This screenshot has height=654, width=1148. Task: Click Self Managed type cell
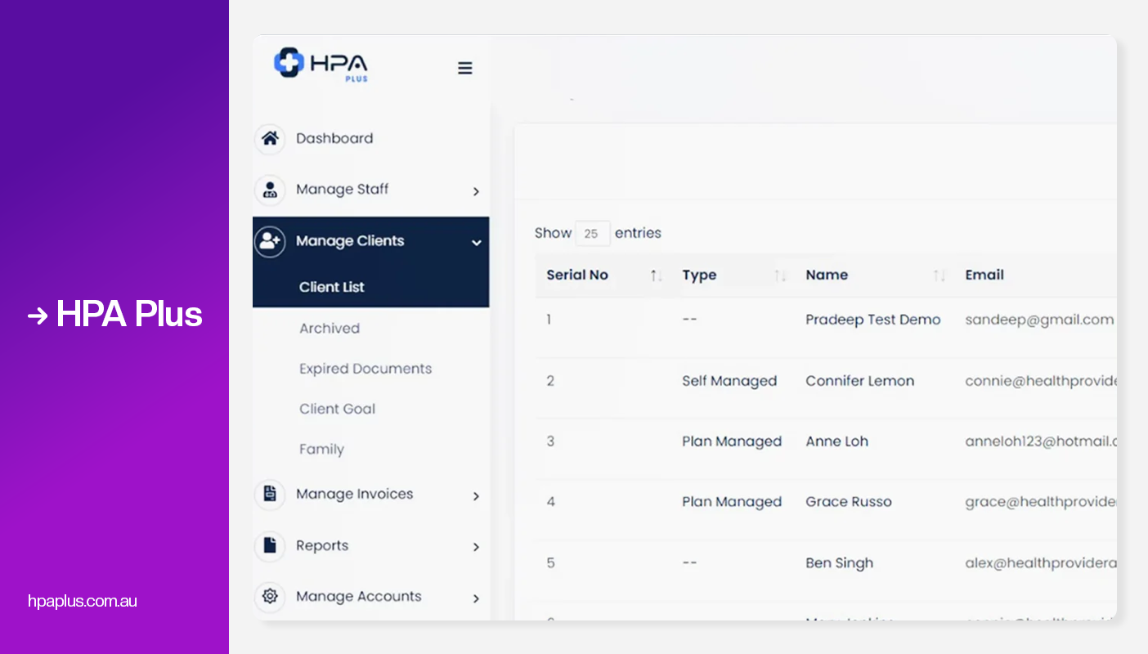coord(729,381)
